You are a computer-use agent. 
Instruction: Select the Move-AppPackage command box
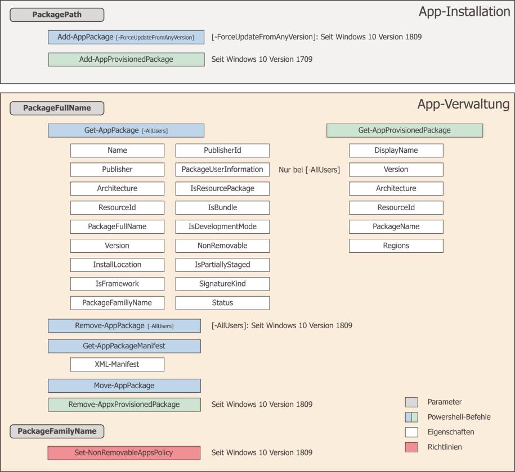[124, 385]
